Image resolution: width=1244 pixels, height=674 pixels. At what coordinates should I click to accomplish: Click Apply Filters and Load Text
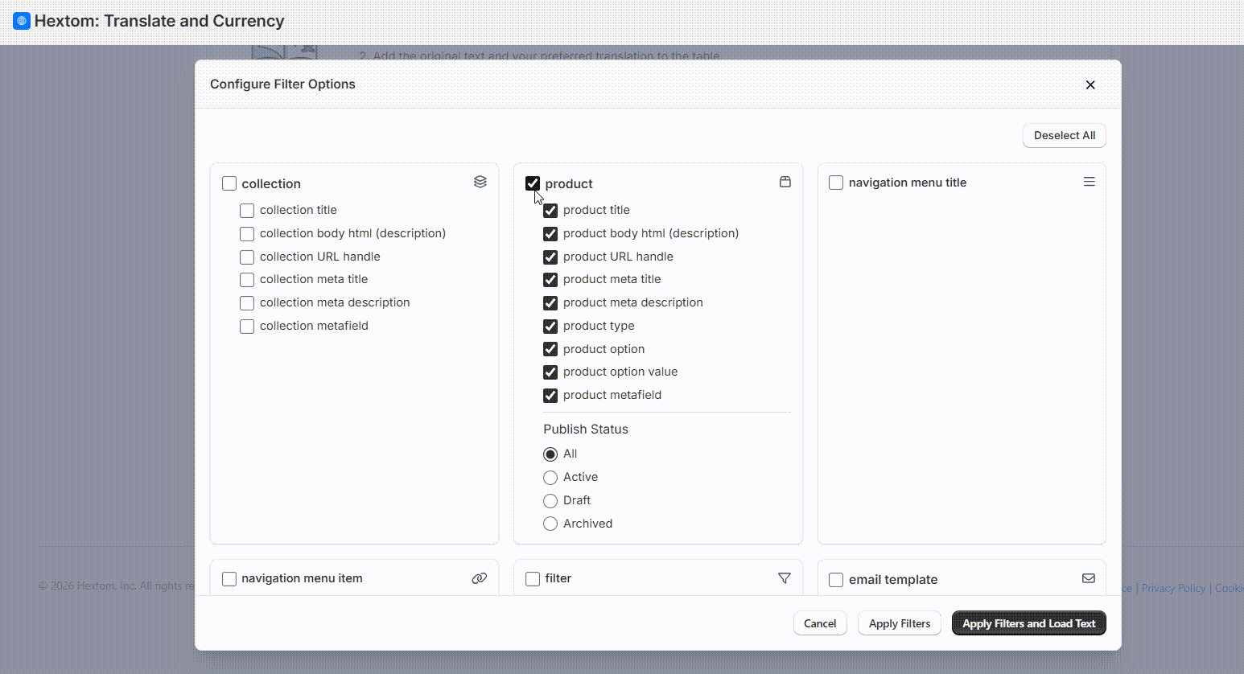(1029, 623)
